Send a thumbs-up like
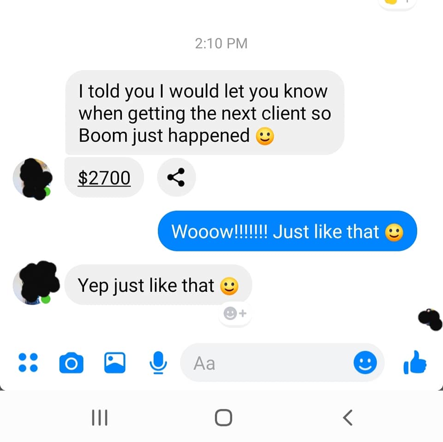Image resolution: width=443 pixels, height=442 pixels. click(415, 362)
